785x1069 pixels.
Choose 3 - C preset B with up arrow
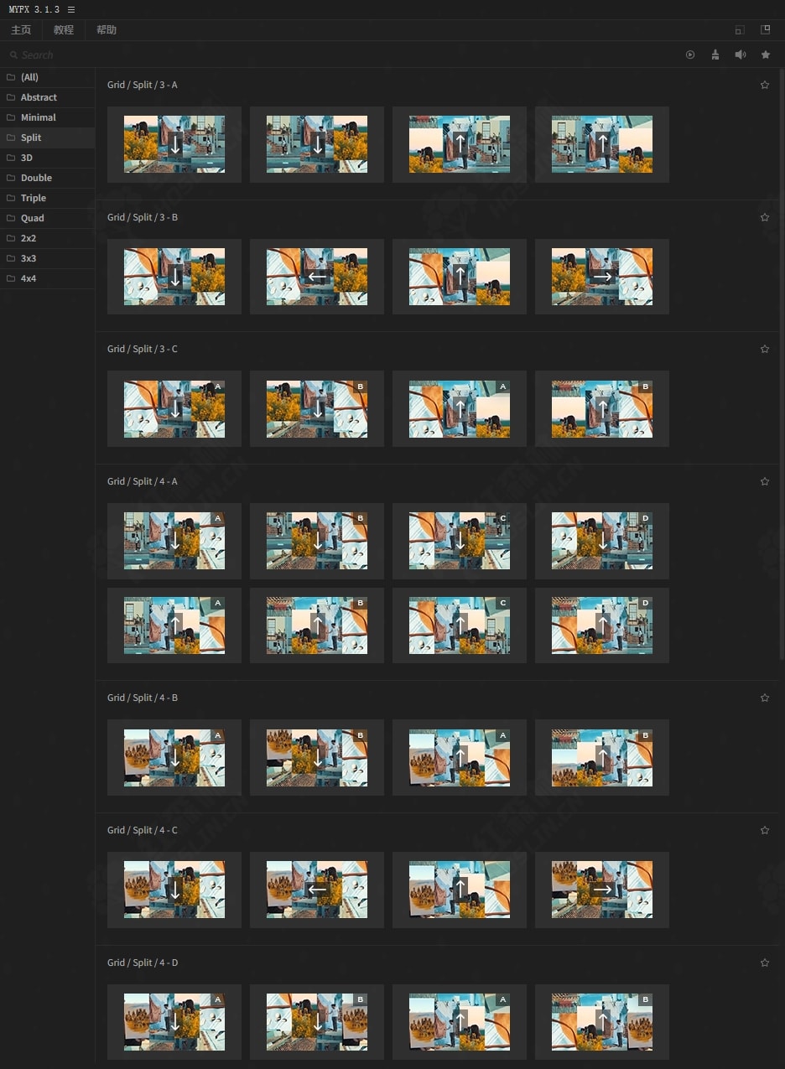tap(602, 408)
